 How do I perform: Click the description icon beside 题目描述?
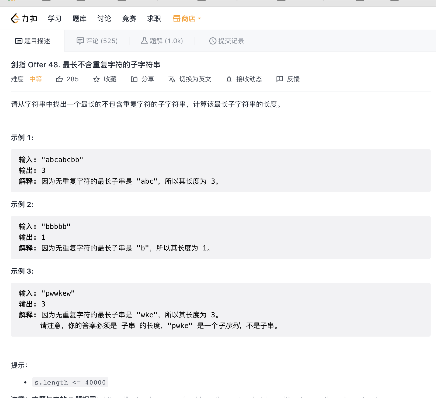point(19,41)
